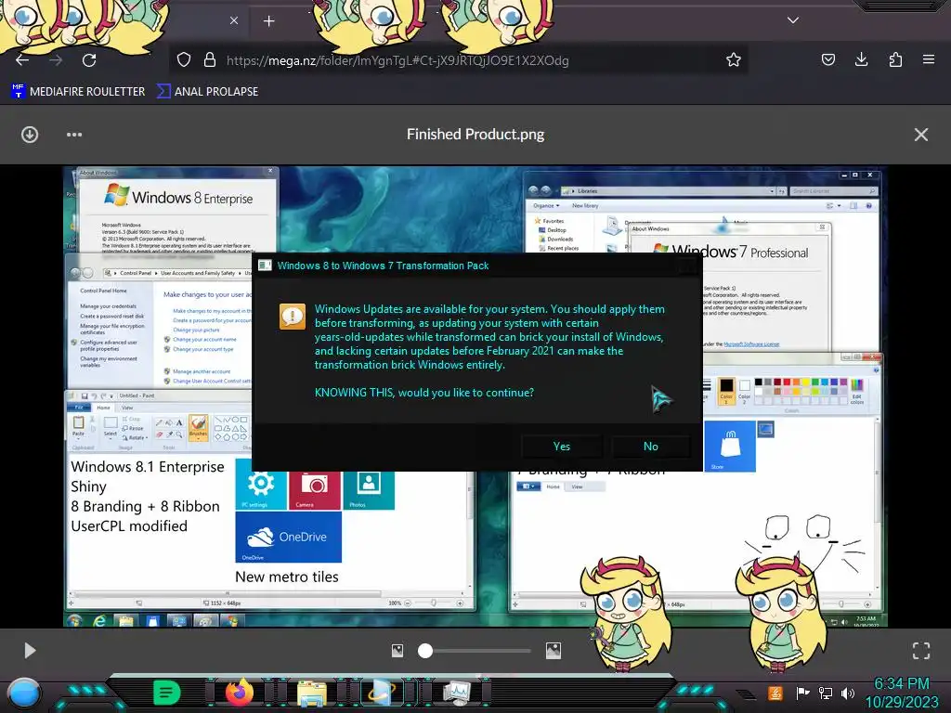Open the padlock site information icon

click(210, 60)
